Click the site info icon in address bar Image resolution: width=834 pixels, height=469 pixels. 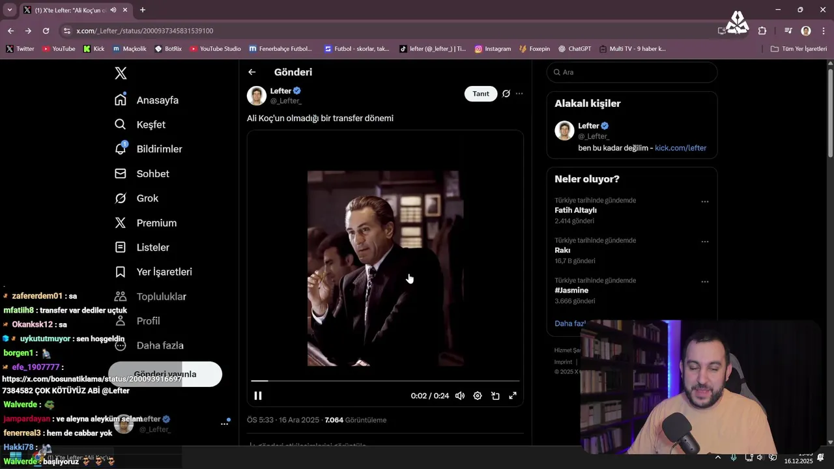66,31
